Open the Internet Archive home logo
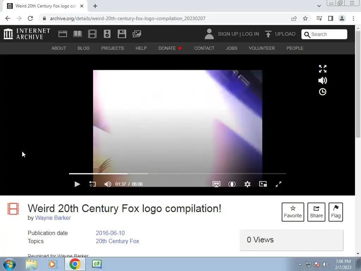 coord(27,34)
